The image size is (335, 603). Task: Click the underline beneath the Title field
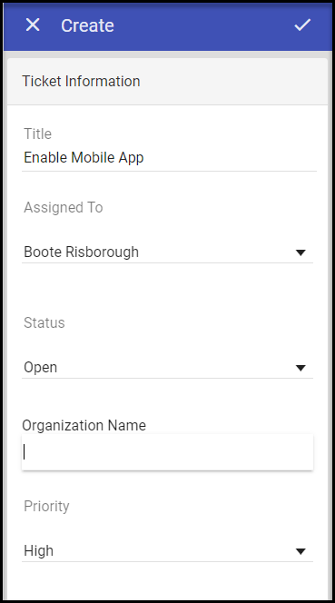click(x=169, y=171)
